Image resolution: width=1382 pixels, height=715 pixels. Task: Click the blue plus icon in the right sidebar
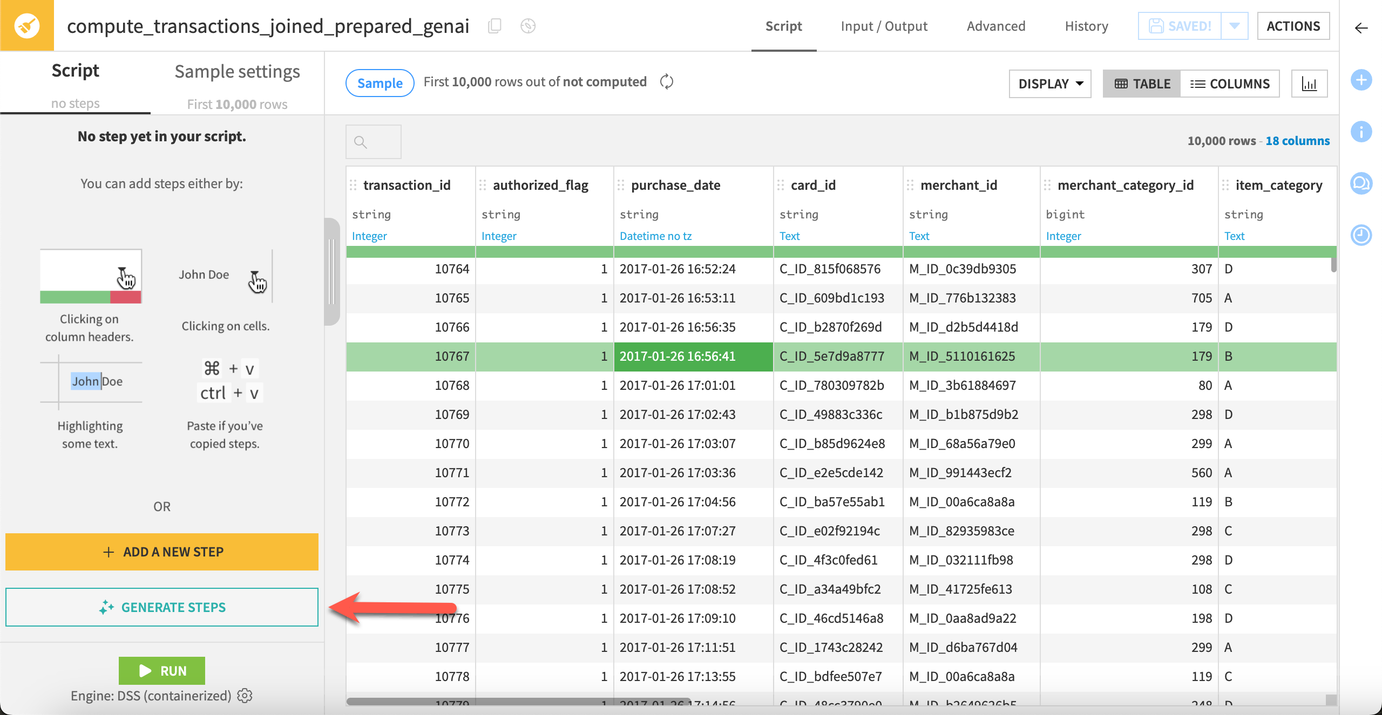tap(1361, 80)
